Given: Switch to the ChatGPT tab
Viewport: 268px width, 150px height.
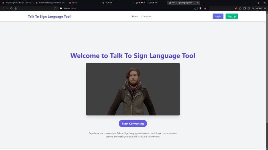Looking at the screenshot, I should tap(117, 3).
